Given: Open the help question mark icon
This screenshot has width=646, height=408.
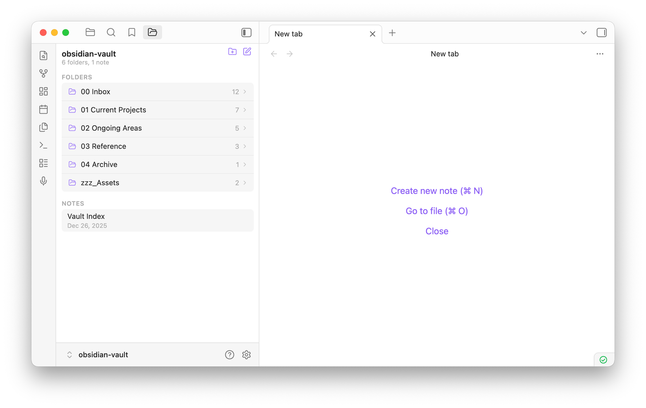Looking at the screenshot, I should coord(230,355).
